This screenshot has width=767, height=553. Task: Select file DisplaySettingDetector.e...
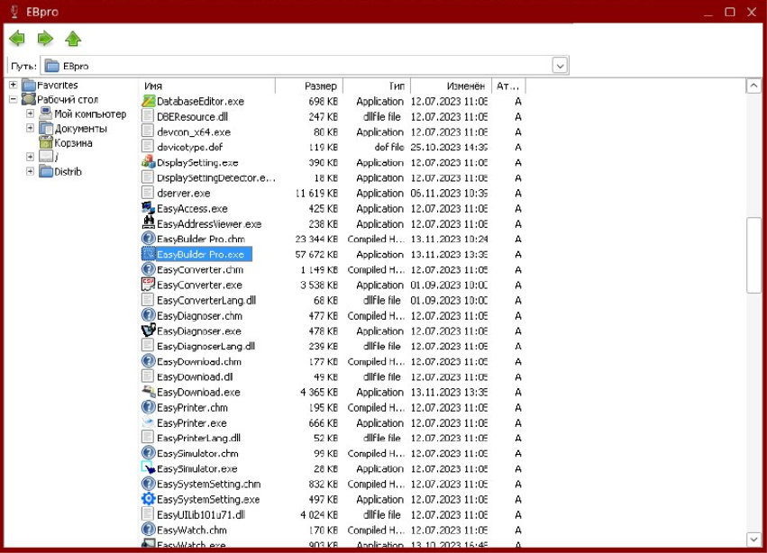(215, 178)
